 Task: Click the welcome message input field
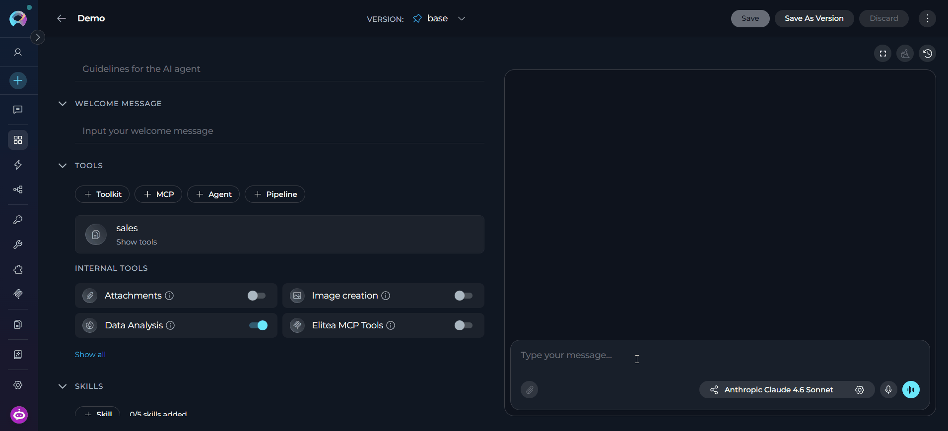pos(279,131)
